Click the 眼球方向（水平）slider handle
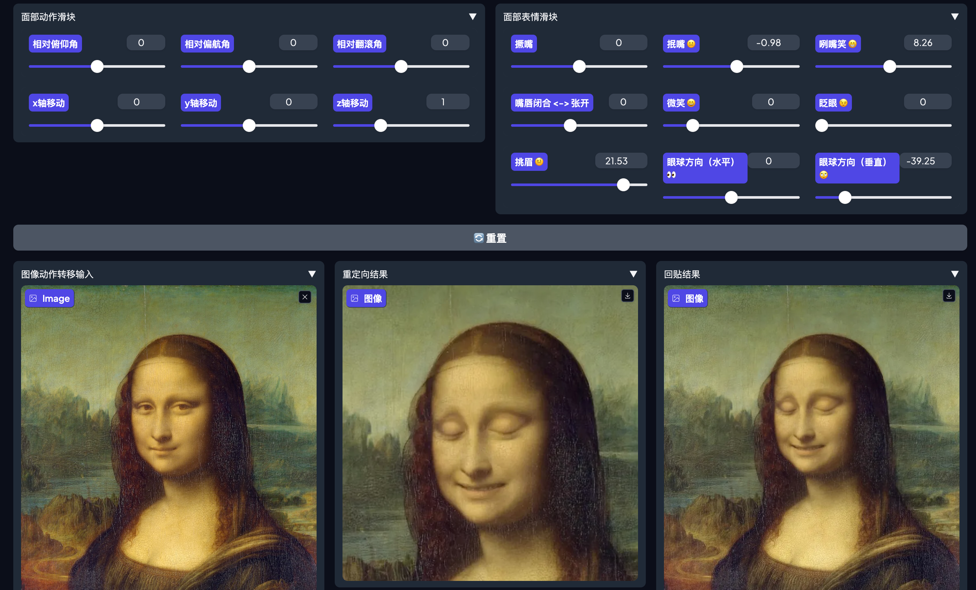This screenshot has width=976, height=590. coord(731,197)
